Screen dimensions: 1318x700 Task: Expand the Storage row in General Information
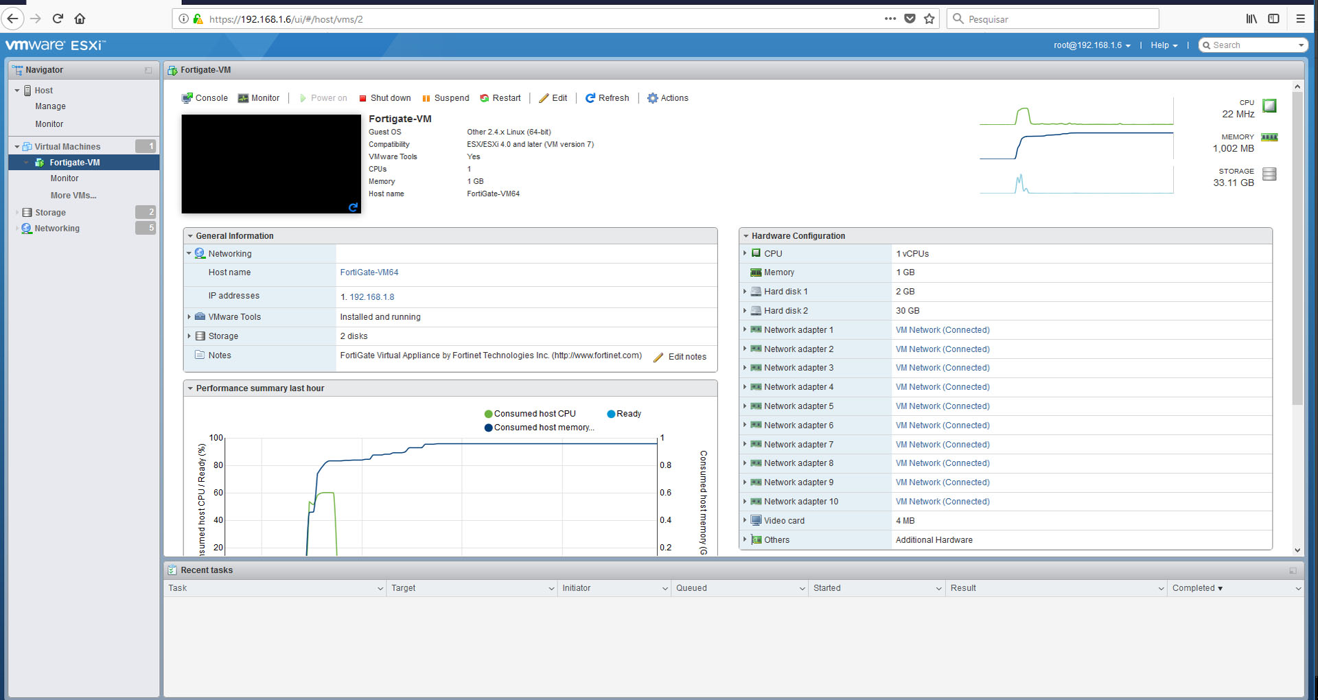point(189,336)
